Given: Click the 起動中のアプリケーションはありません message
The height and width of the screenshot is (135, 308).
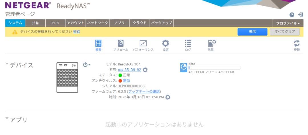Looking at the screenshot, I should [154, 124].
